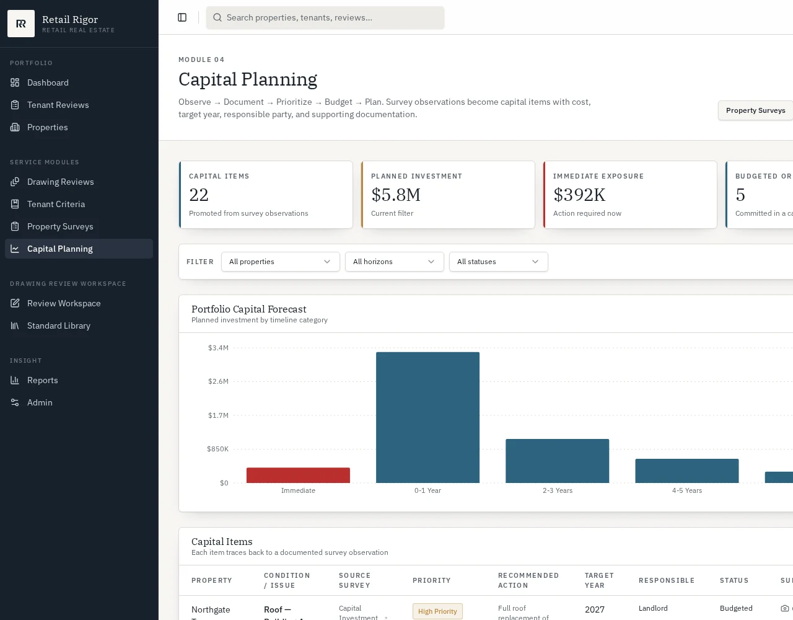Click the "Status" column header
This screenshot has width=793, height=620.
(734, 580)
